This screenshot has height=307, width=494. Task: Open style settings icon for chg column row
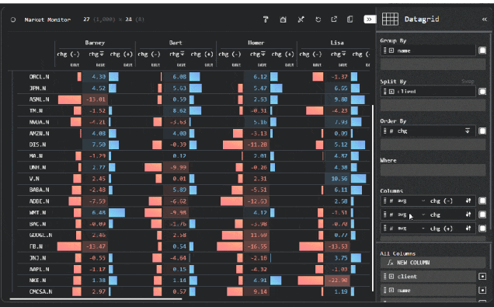[x=468, y=215]
